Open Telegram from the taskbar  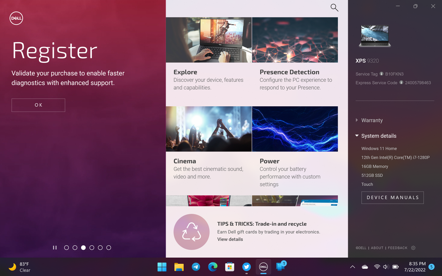click(x=196, y=267)
